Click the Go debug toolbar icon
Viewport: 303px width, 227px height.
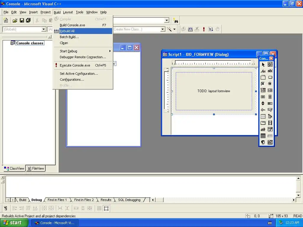211,29
